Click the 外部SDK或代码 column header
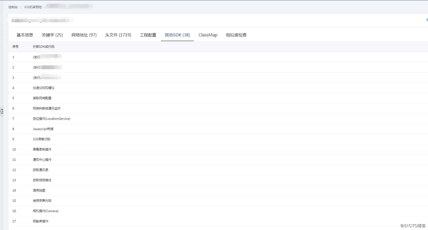Screen dimensions: 428x230 pos(44,47)
